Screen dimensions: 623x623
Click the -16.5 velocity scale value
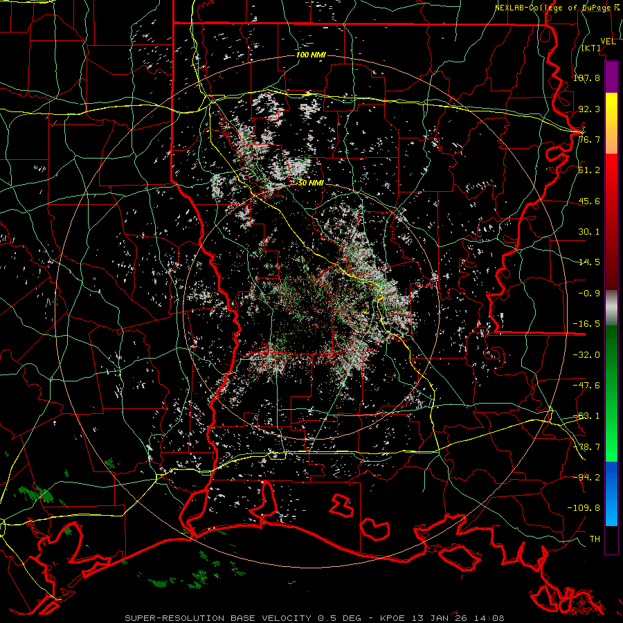click(586, 324)
